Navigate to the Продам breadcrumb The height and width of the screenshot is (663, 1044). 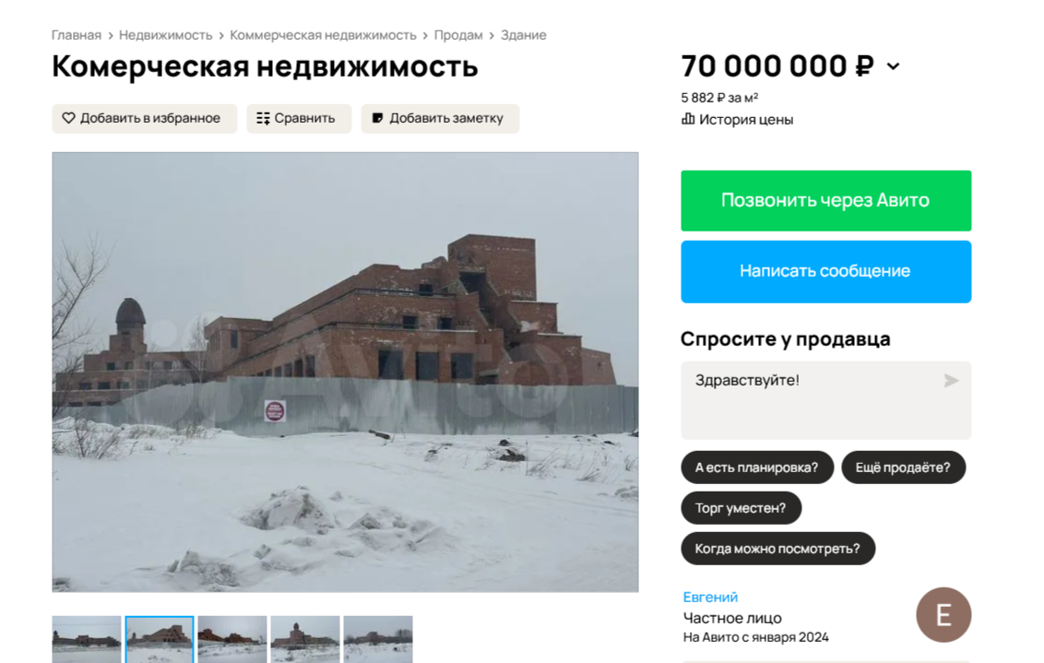(458, 35)
